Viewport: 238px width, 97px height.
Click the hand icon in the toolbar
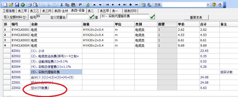[220, 5]
